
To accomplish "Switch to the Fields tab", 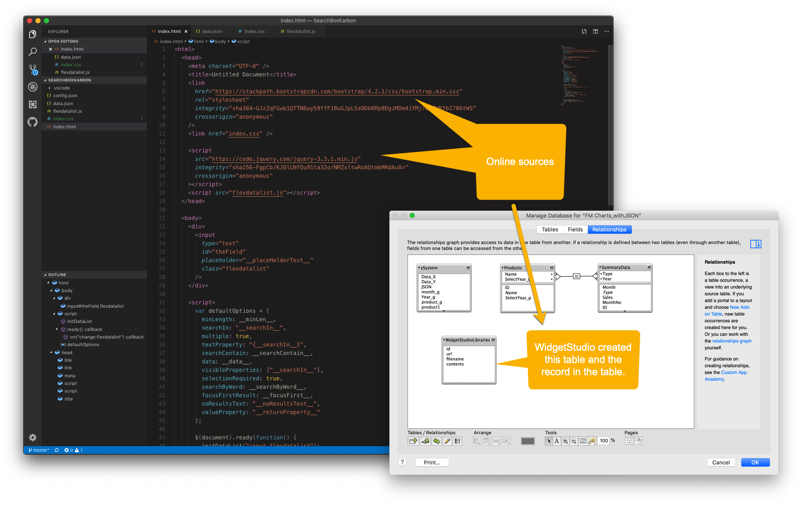I will coord(575,230).
